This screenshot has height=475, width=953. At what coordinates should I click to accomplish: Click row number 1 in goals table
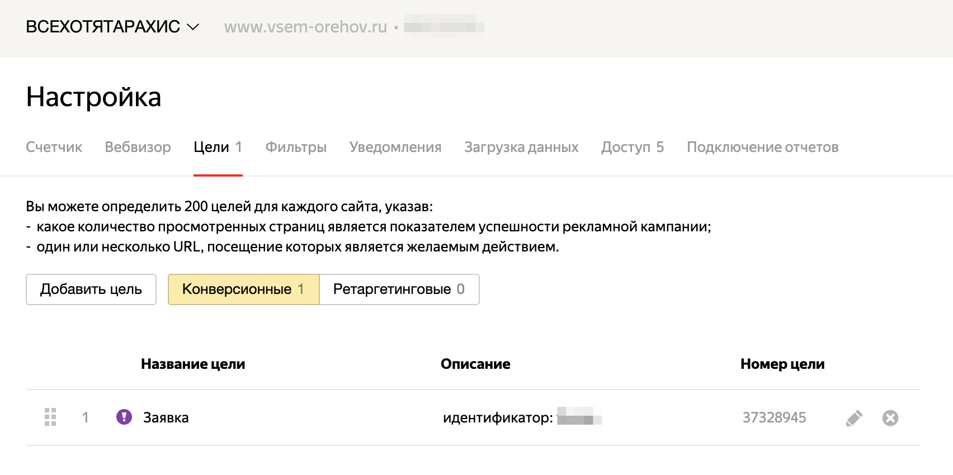pos(86,417)
